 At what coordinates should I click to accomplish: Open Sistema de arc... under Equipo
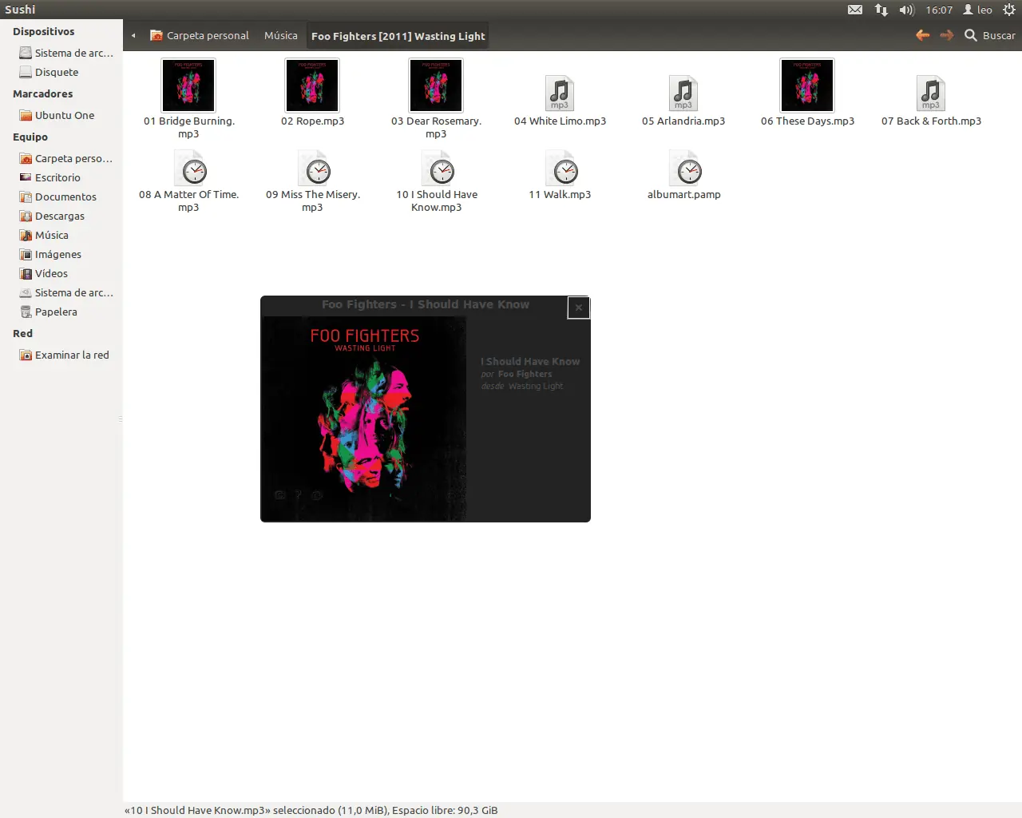pyautogui.click(x=66, y=292)
